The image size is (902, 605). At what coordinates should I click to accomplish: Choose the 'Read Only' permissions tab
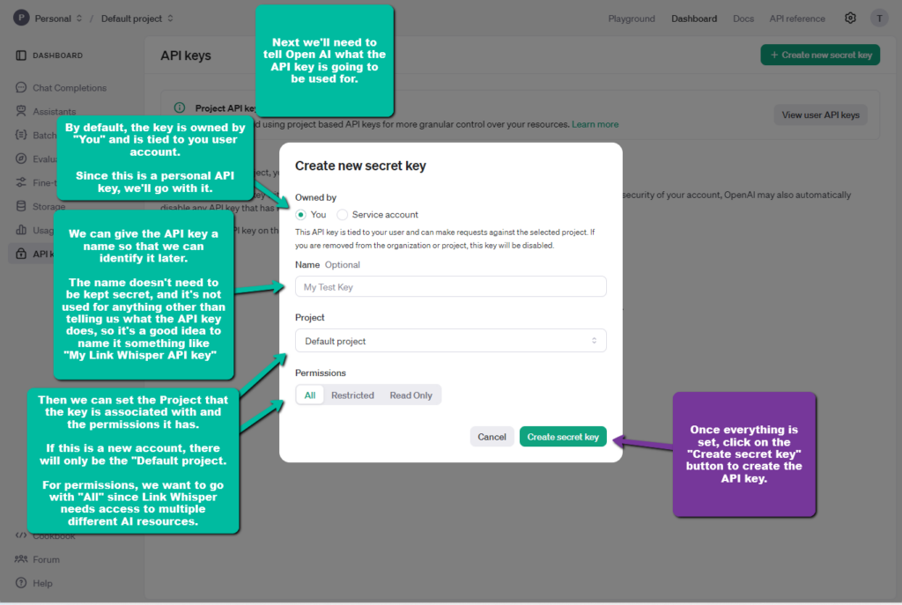click(410, 395)
